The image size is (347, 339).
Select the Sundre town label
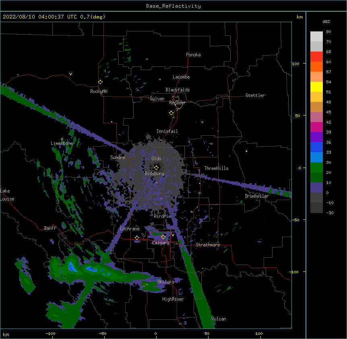tap(118, 157)
